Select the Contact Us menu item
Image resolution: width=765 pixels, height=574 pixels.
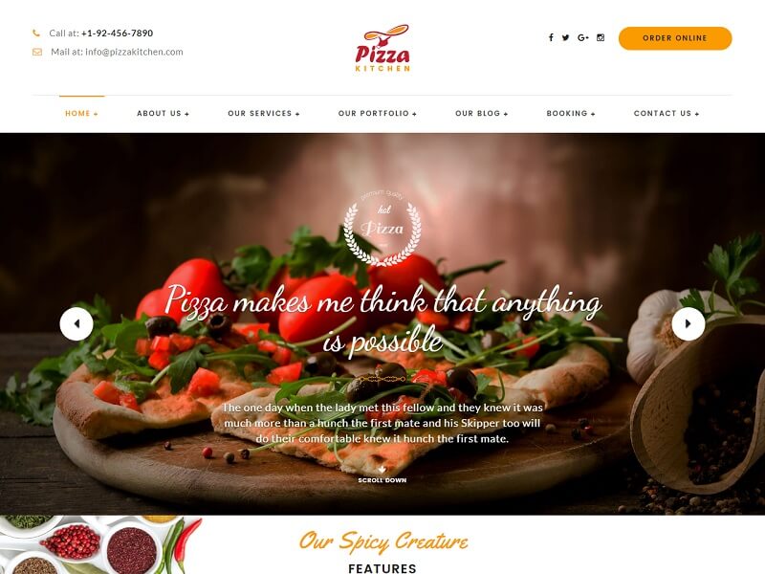[x=667, y=113]
